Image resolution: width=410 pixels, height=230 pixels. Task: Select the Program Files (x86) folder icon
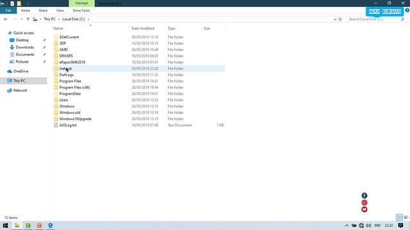pos(56,88)
